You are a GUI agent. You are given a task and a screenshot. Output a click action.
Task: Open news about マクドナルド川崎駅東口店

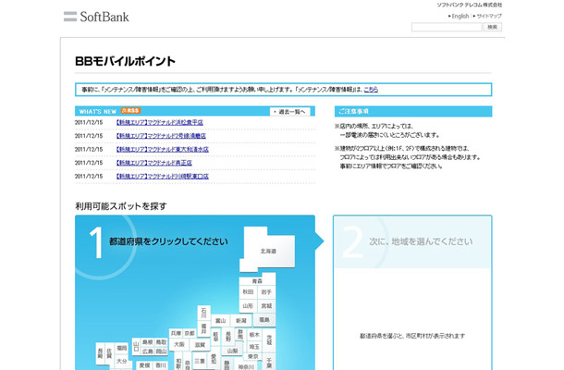pos(162,177)
